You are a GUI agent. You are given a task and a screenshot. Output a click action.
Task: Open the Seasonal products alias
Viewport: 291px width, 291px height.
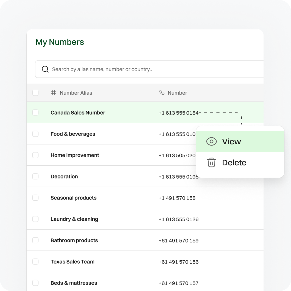click(73, 198)
